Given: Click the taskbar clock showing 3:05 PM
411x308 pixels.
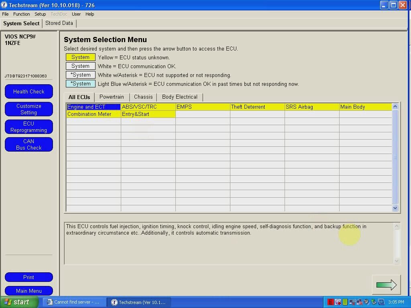Looking at the screenshot, I should point(396,302).
